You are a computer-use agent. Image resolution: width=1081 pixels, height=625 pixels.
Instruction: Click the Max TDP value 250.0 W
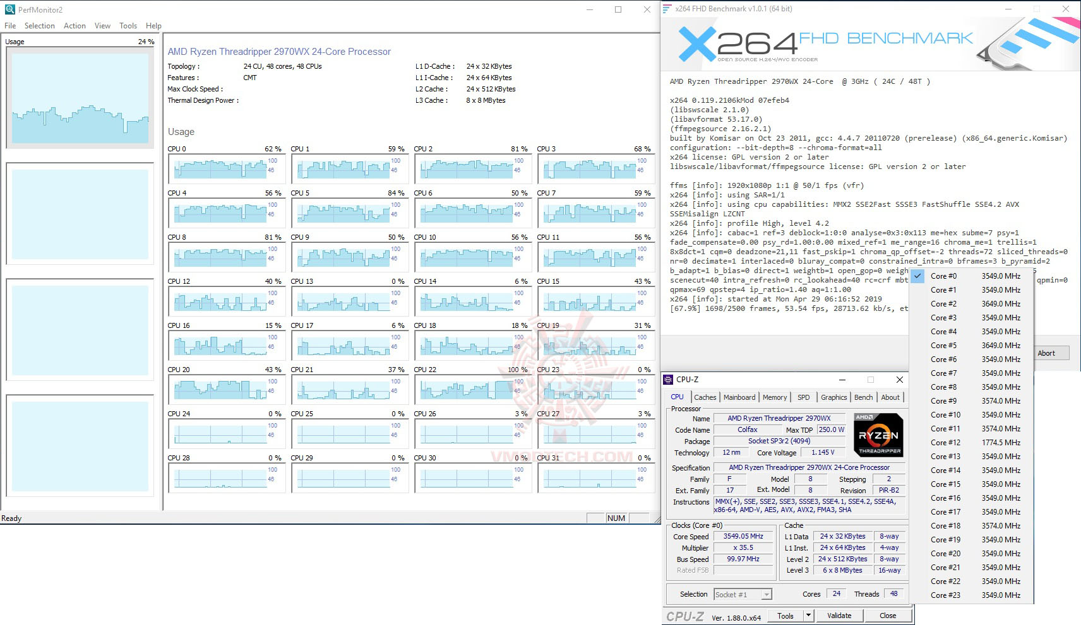(x=831, y=429)
